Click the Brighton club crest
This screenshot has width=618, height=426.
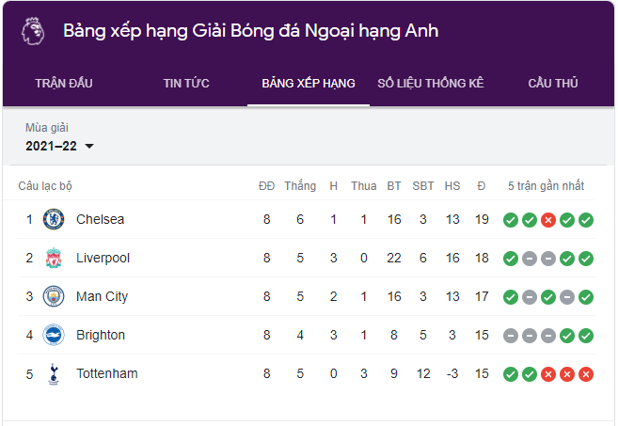point(54,335)
